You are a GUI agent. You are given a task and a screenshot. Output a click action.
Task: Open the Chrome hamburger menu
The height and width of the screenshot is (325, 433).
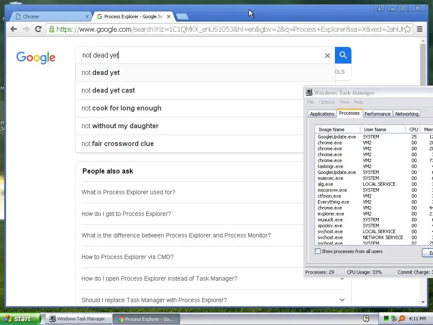point(419,29)
